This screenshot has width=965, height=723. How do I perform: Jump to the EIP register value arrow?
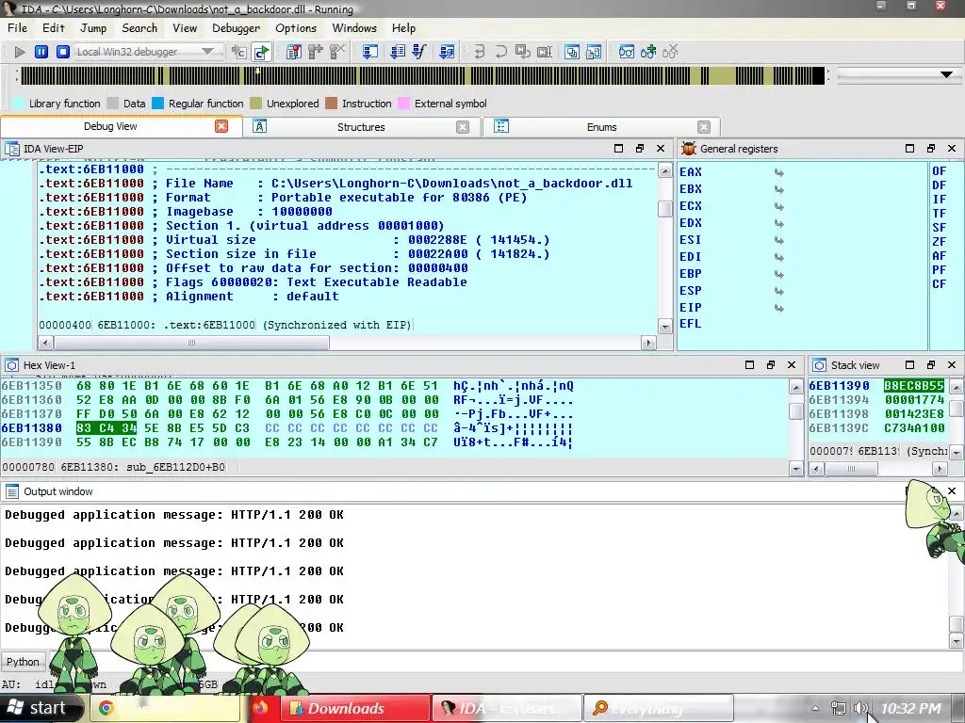(778, 308)
